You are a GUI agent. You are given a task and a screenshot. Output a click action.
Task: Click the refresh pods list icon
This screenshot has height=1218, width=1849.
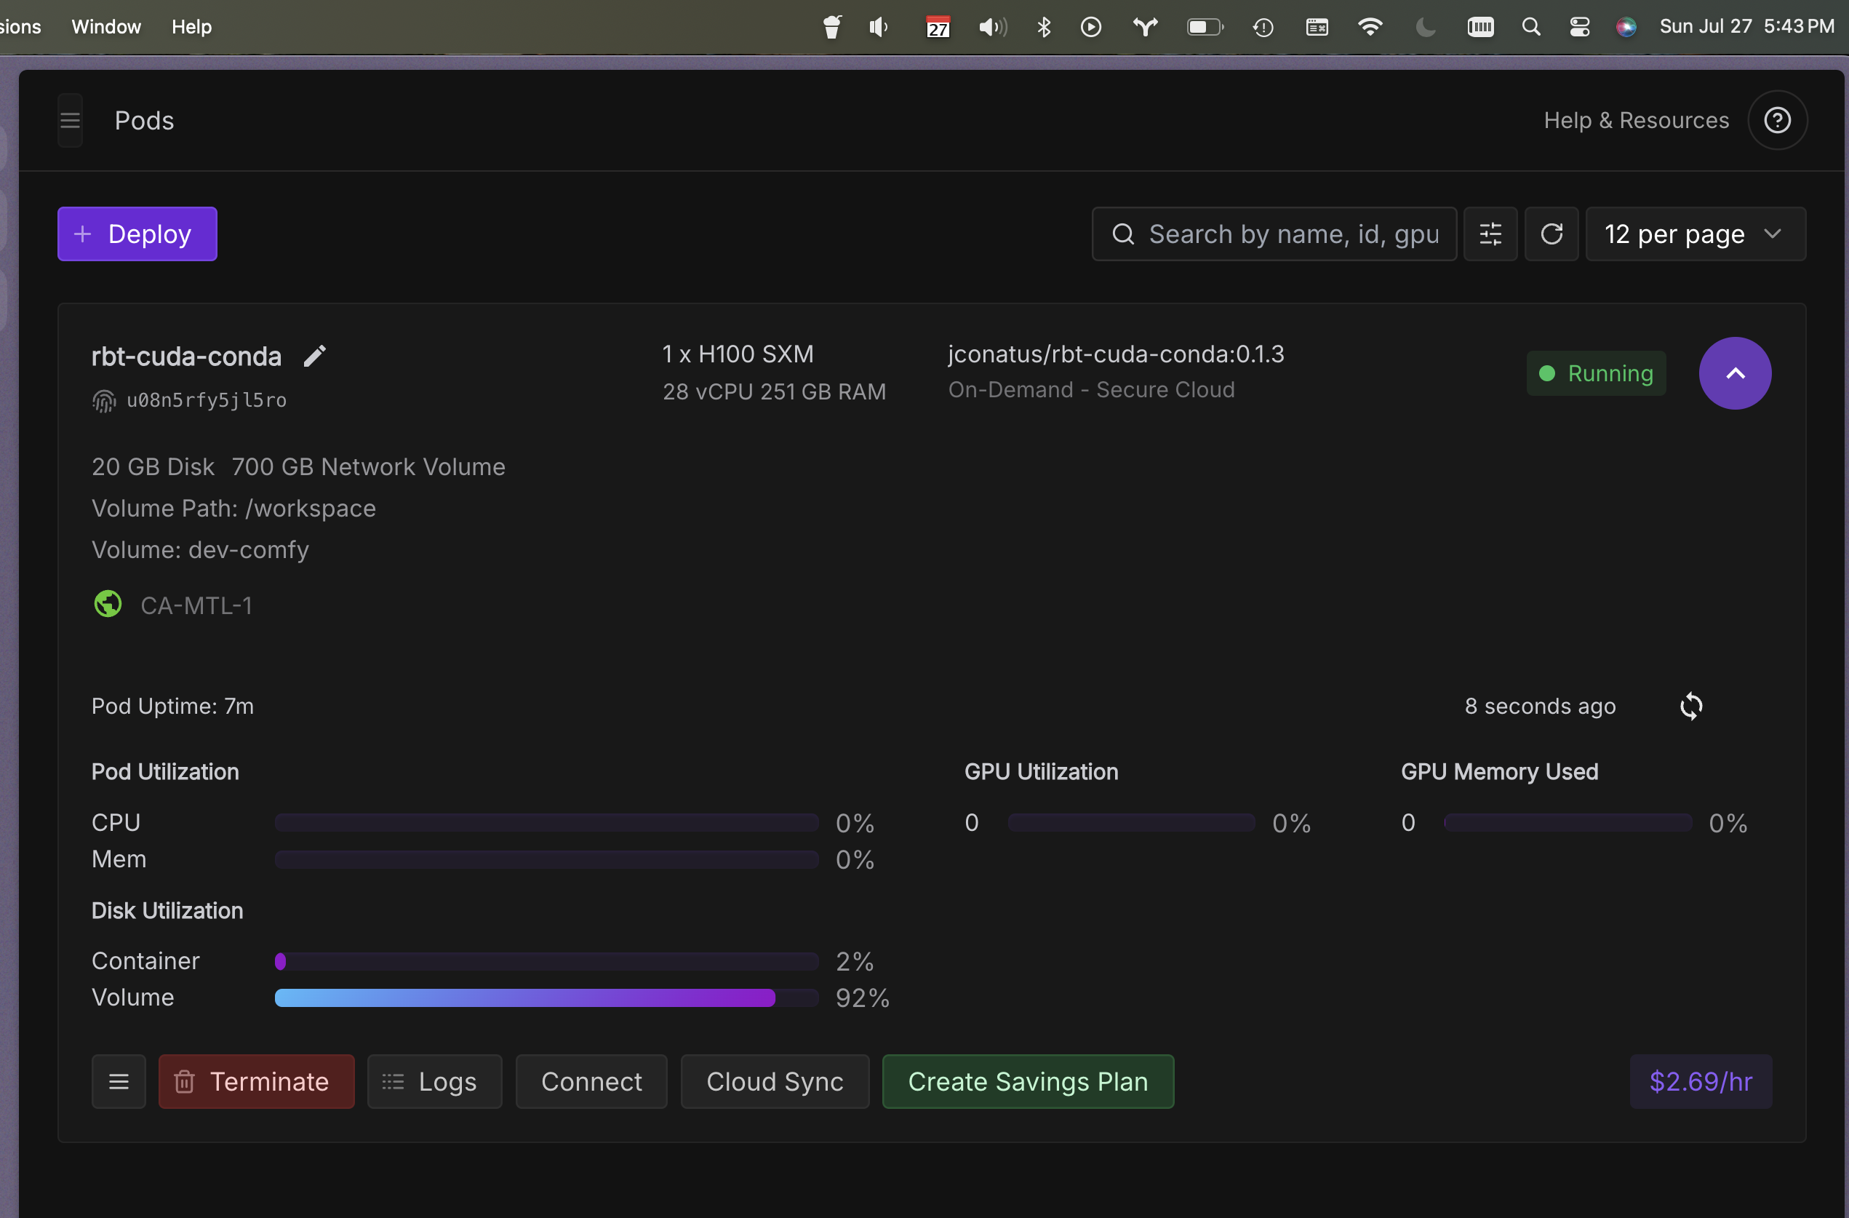point(1551,234)
